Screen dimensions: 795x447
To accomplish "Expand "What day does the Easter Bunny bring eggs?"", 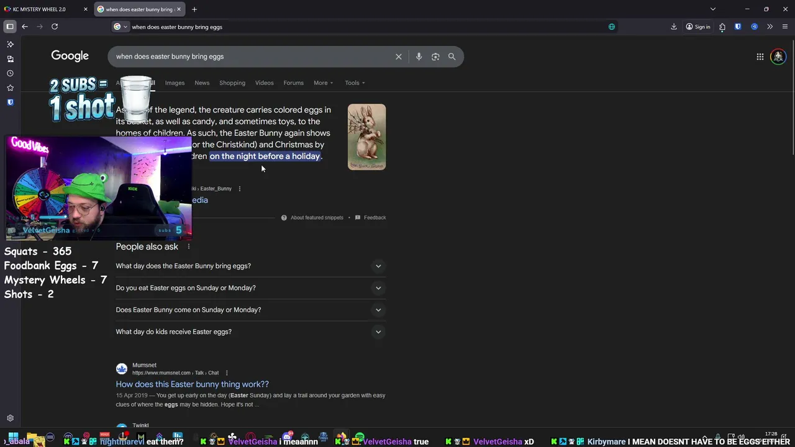I will click(x=251, y=266).
